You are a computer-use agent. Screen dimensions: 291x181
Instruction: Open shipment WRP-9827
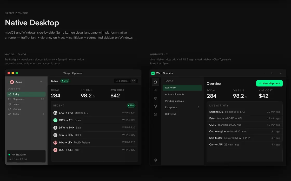coord(94,135)
